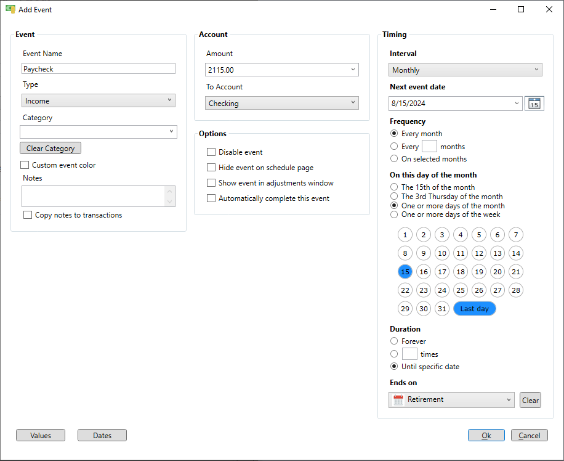Viewport: 564px width, 461px height.
Task: Toggle the Last day button
Action: pyautogui.click(x=475, y=309)
